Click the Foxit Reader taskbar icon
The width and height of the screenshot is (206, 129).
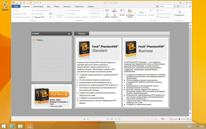coord(29,126)
